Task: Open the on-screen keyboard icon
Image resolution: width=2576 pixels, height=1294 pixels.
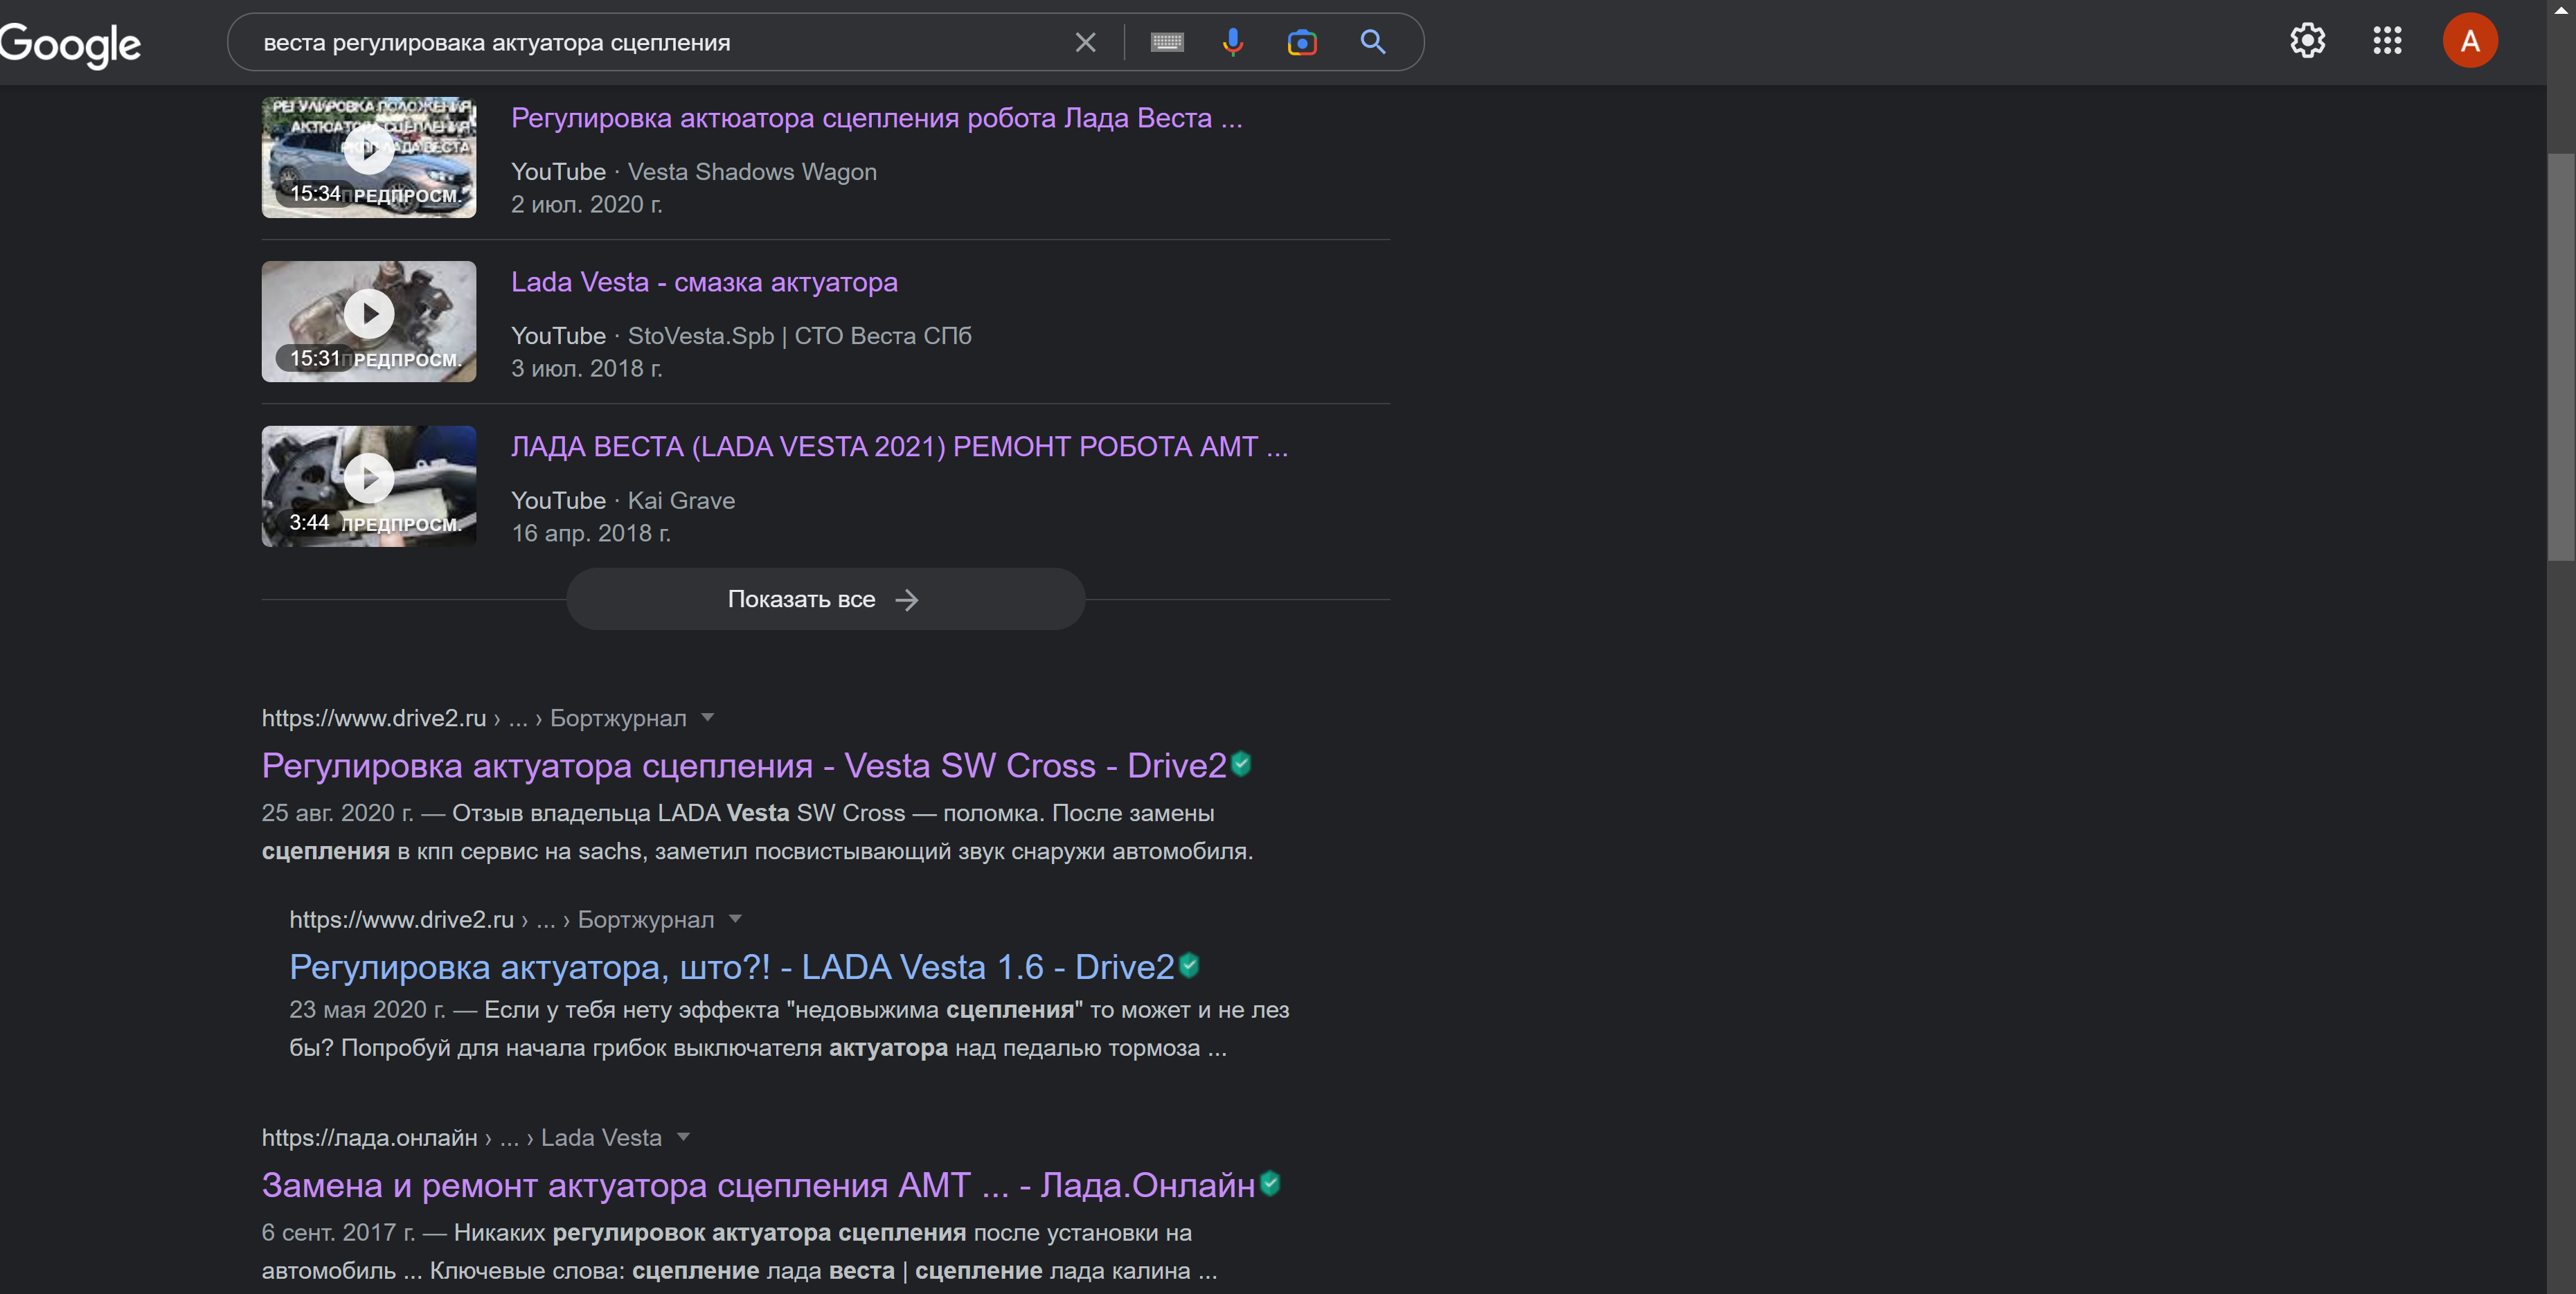Action: click(1166, 42)
